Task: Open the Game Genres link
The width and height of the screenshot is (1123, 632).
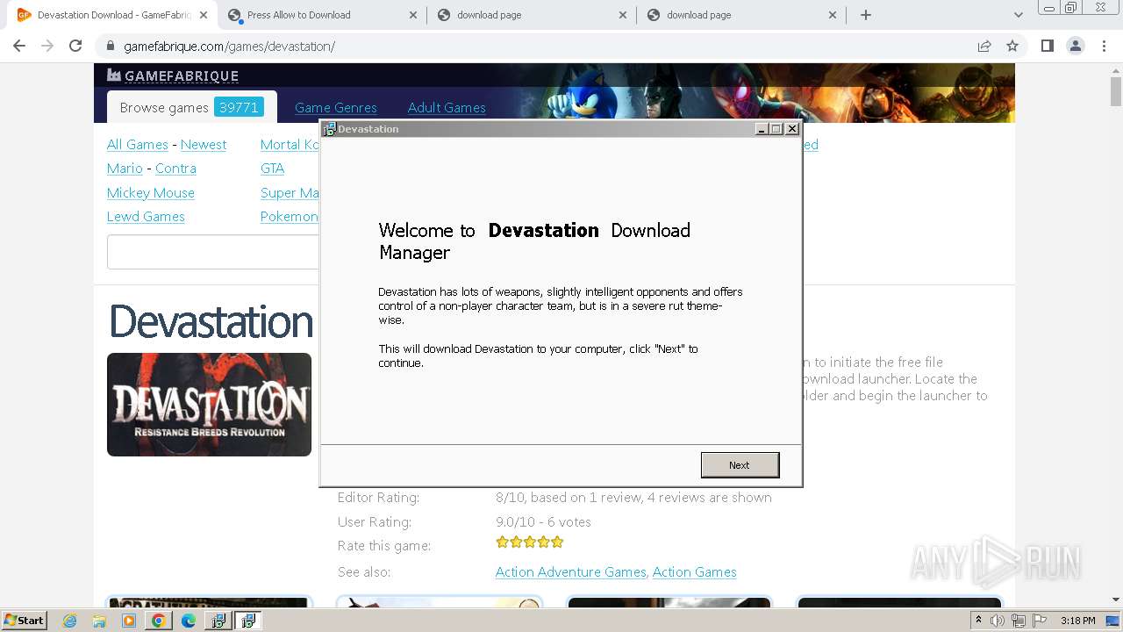Action: [x=336, y=107]
